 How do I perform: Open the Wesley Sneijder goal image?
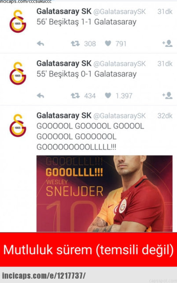click(104, 194)
